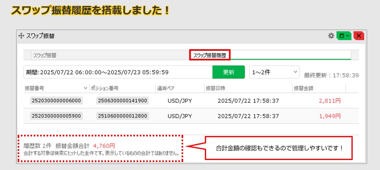Click position number 2510600000012800
The height and width of the screenshot is (170, 380).
click(x=123, y=116)
